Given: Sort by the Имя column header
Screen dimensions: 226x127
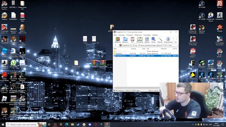Looking at the screenshot, I should click(x=115, y=49).
